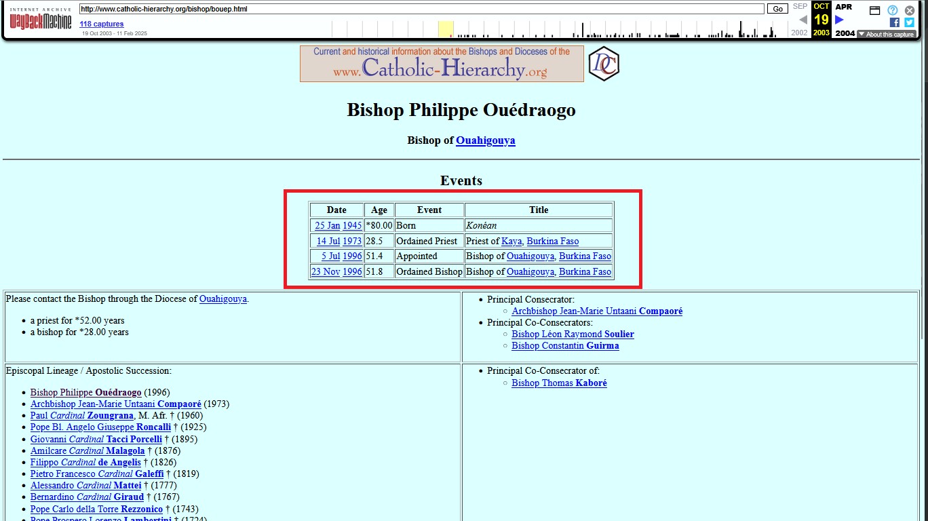This screenshot has height=521, width=928.
Task: Open Bishop Léon Raymond Soulier link
Action: (x=573, y=334)
